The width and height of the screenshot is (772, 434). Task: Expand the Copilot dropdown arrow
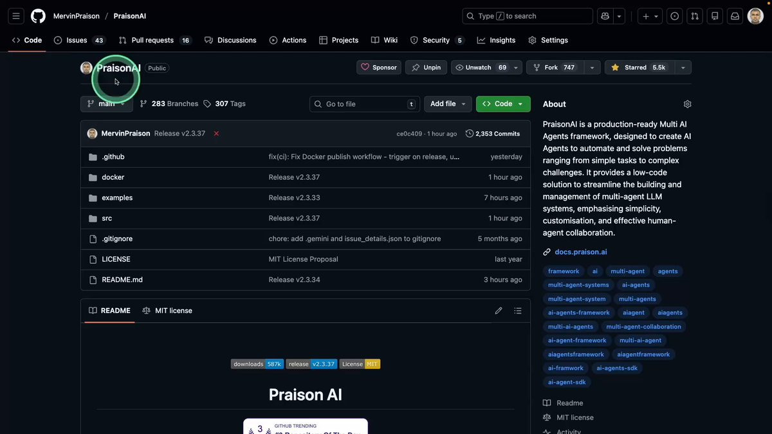tap(619, 16)
